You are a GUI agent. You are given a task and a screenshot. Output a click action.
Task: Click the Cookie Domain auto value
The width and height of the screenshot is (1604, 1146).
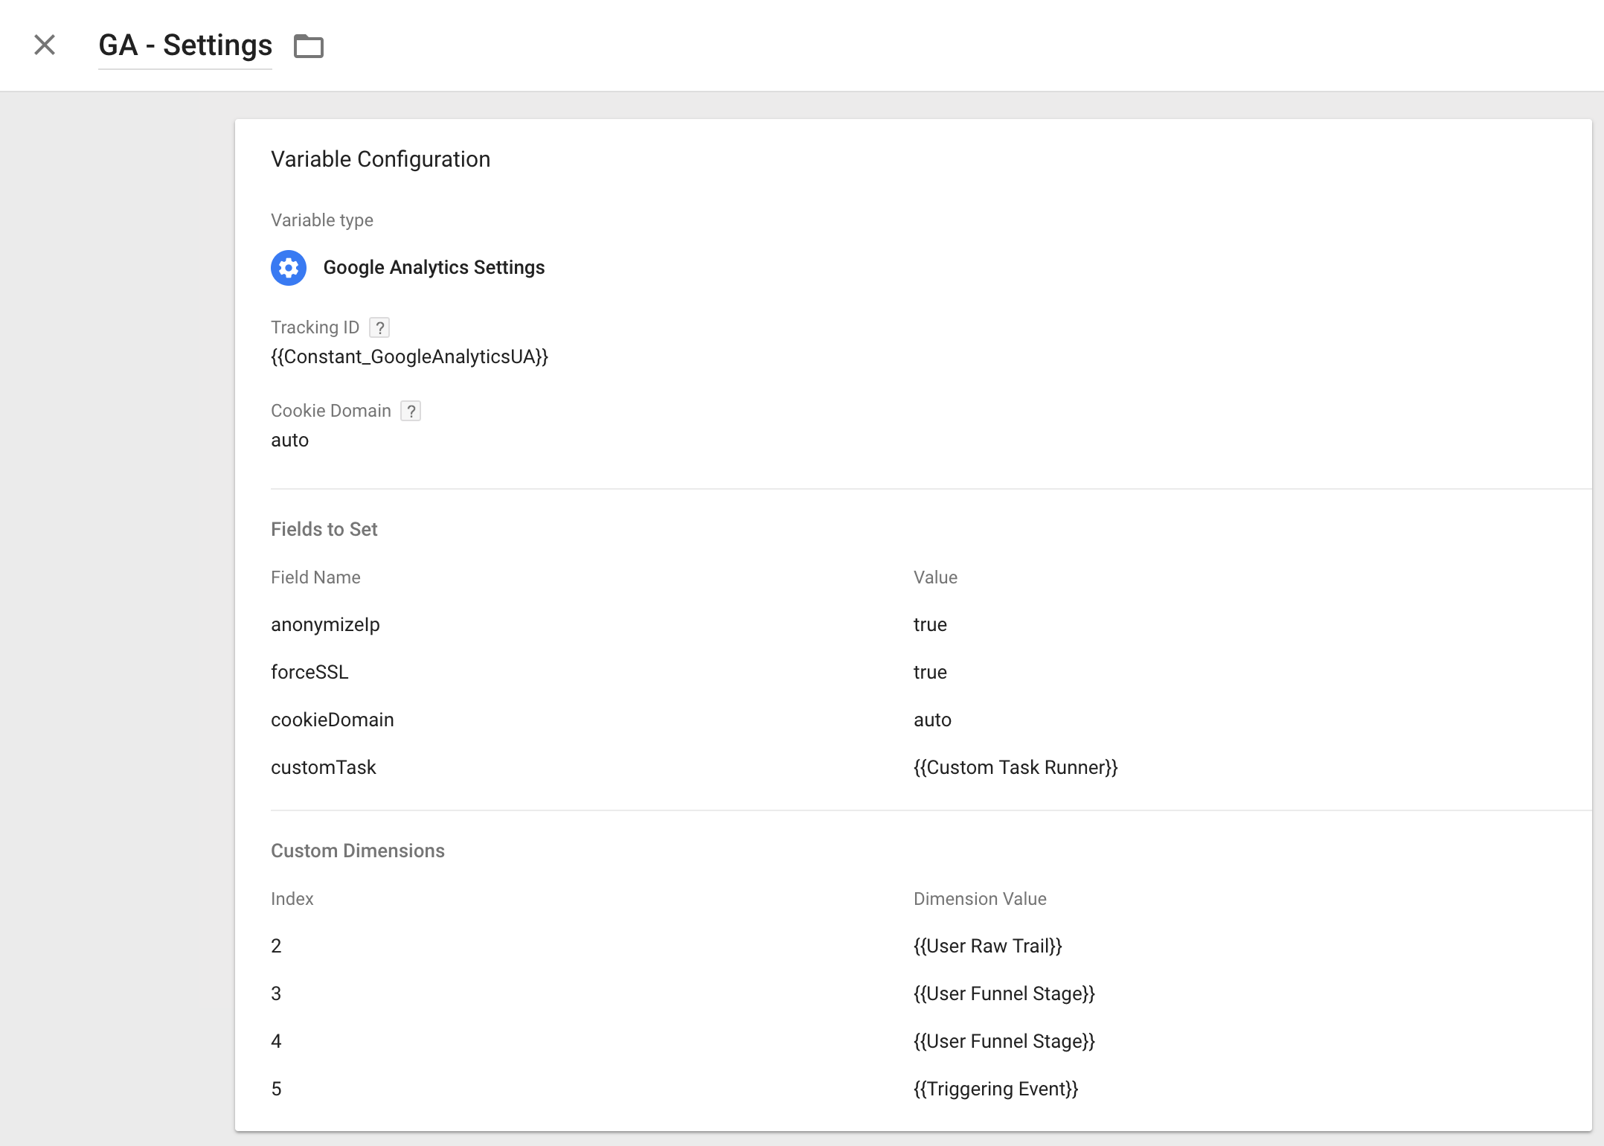point(289,441)
